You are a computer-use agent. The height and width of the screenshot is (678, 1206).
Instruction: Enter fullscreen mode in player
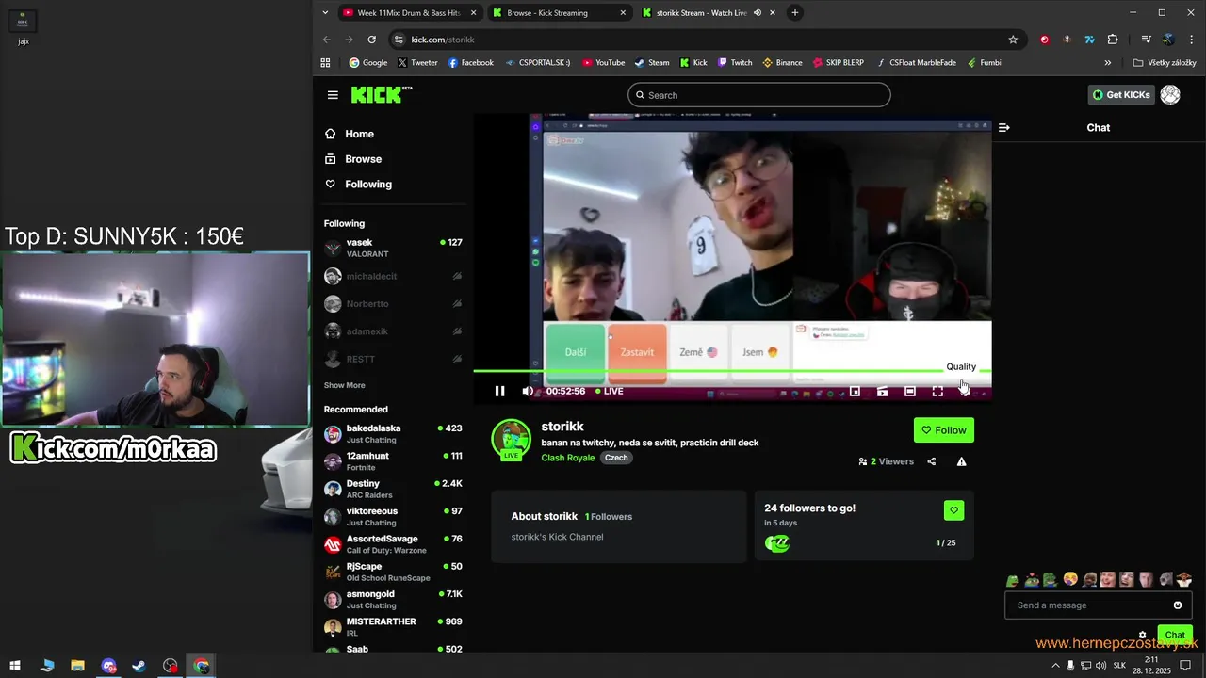[937, 391]
